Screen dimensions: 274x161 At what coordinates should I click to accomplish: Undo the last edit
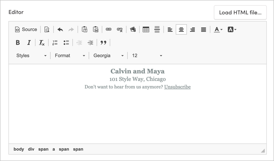click(x=60, y=29)
